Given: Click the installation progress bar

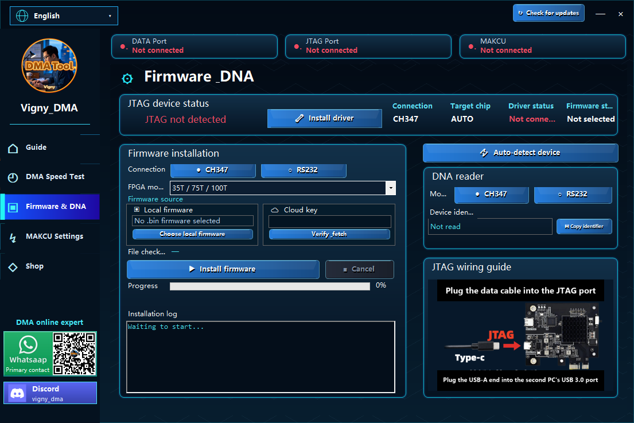Looking at the screenshot, I should [270, 286].
